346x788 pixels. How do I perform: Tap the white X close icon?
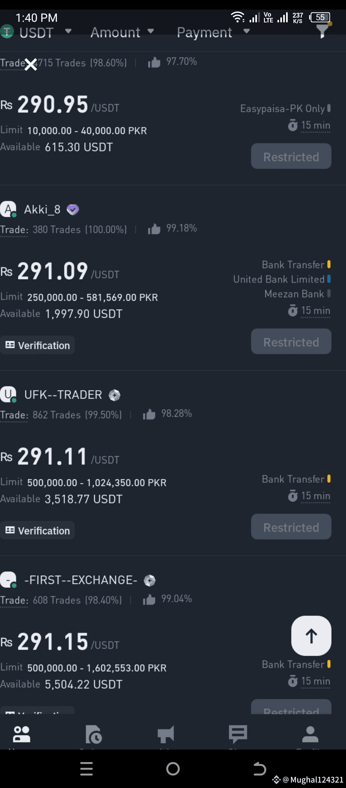click(x=31, y=64)
